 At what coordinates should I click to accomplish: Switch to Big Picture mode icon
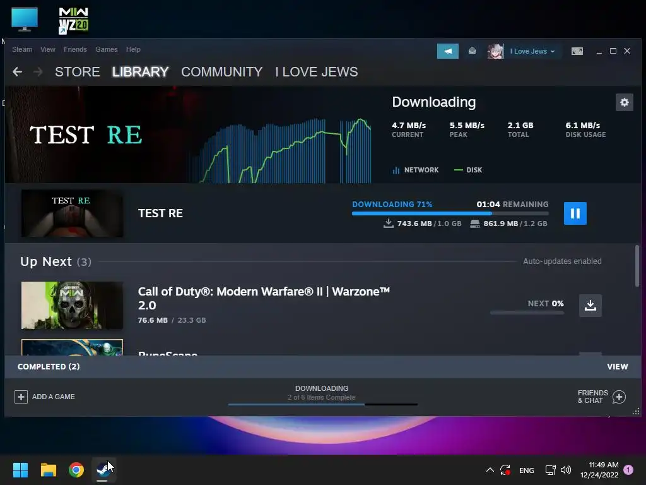(x=577, y=51)
